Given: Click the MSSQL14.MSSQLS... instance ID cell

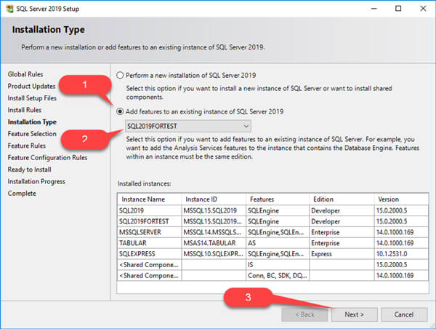Looking at the screenshot, I should (x=214, y=232).
